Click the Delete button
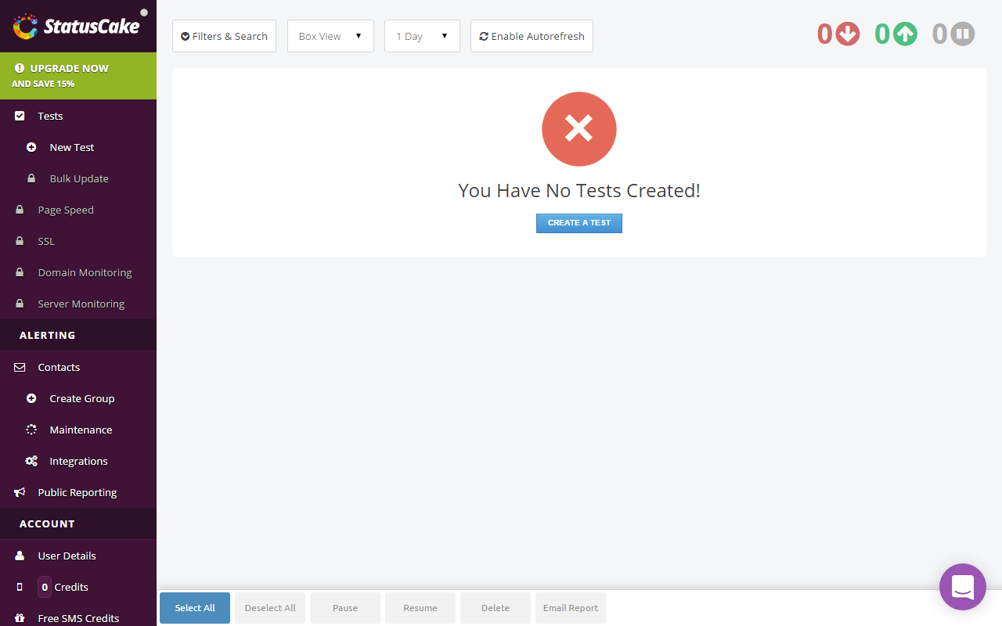The image size is (1002, 626). 496,608
